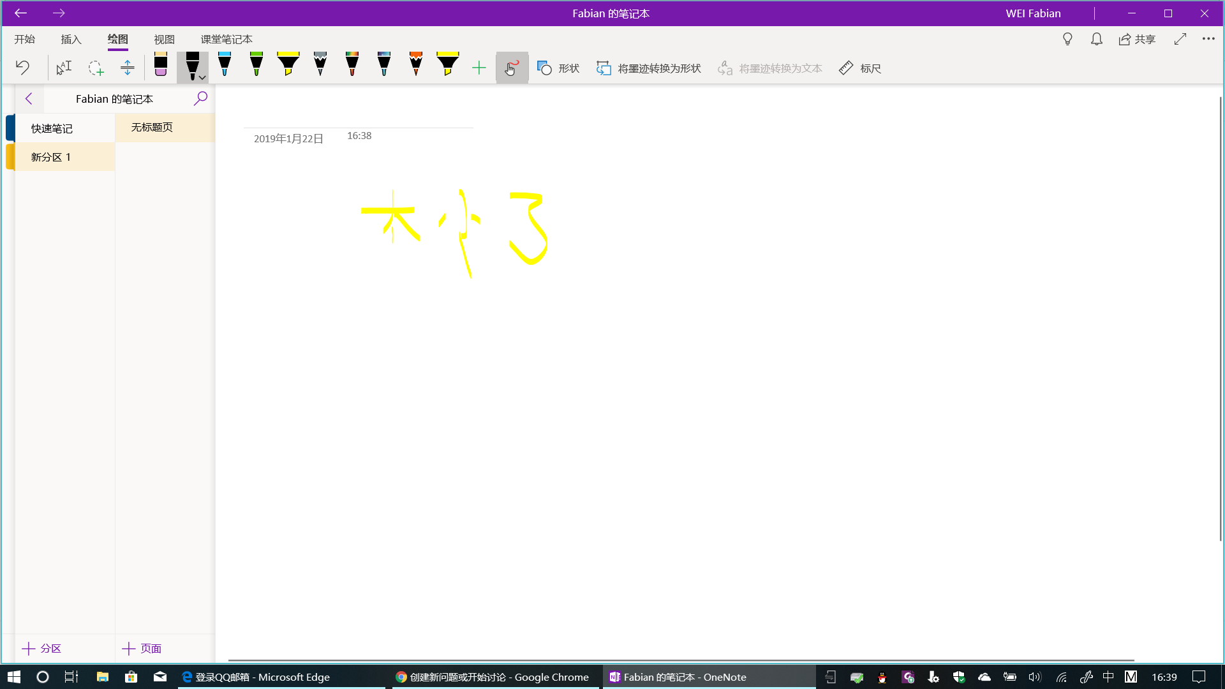
Task: Open the 快速笔记 section
Action: click(x=64, y=128)
